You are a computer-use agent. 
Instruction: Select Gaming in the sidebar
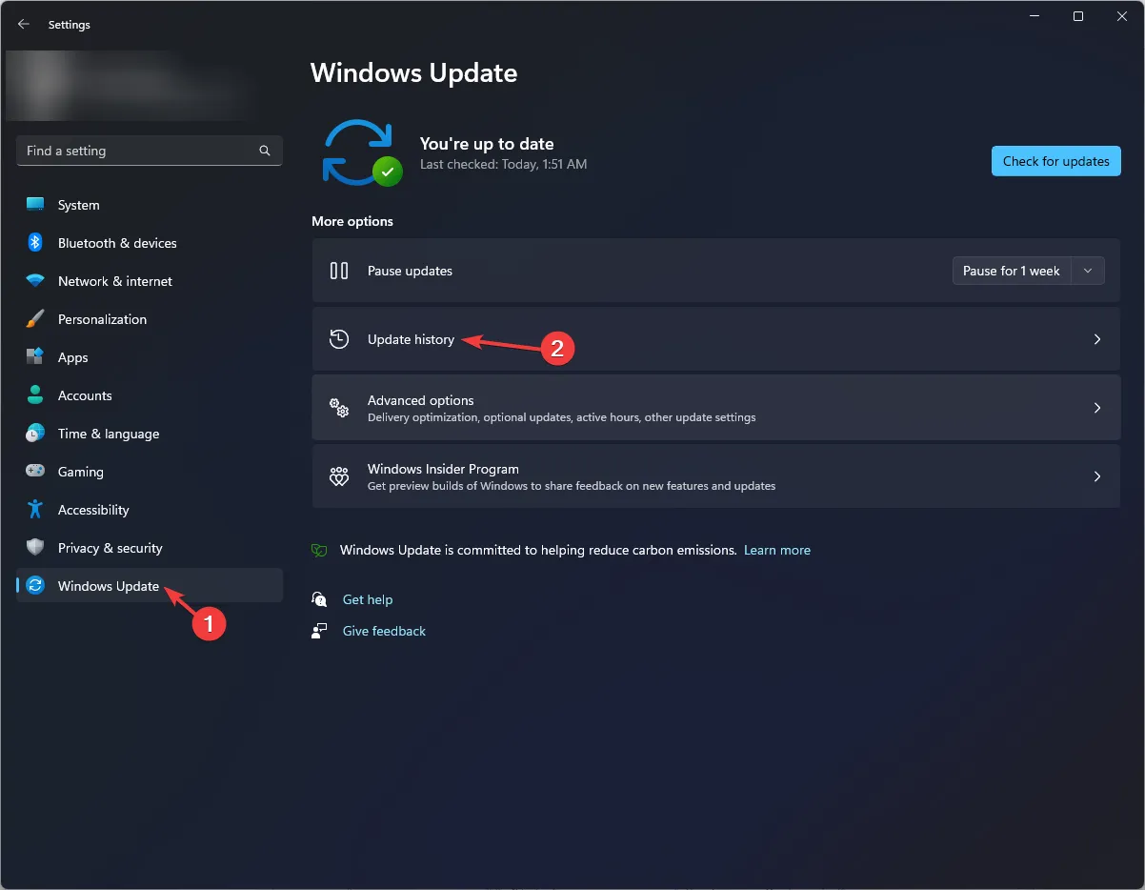pos(150,472)
